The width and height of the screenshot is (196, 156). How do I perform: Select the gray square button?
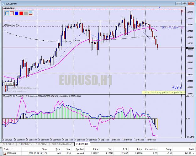pos(26,13)
